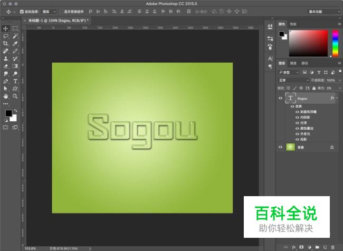Open the layer Fill dropdown arrow

coord(340,88)
